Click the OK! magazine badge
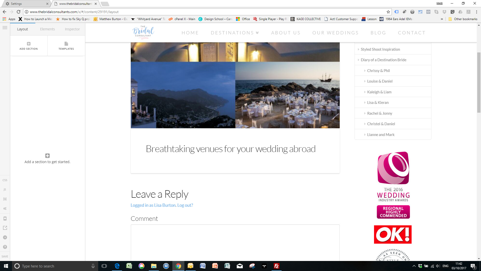This screenshot has height=271, width=481. 393,234
